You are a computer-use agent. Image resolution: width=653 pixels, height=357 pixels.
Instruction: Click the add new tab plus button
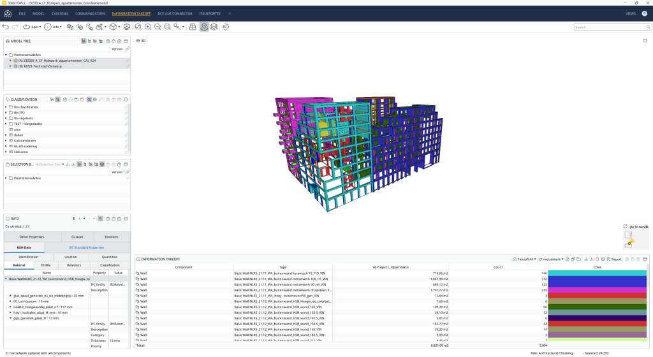(x=230, y=13)
